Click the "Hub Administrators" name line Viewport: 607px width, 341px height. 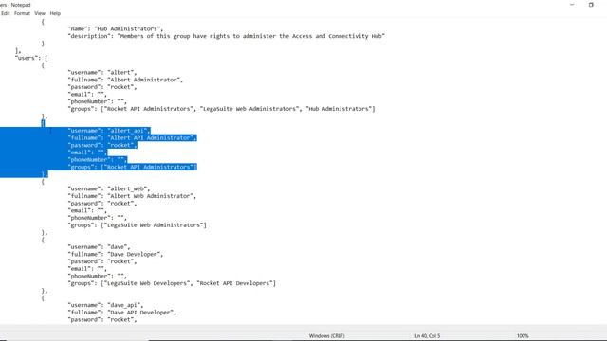point(116,28)
